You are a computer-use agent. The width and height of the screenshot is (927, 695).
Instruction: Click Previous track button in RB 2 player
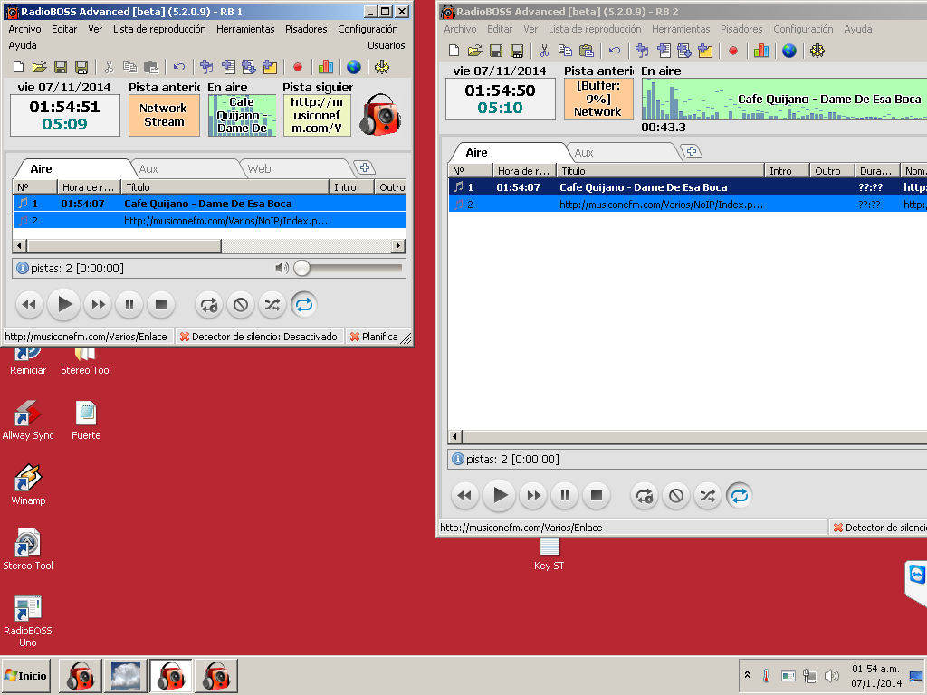(464, 496)
